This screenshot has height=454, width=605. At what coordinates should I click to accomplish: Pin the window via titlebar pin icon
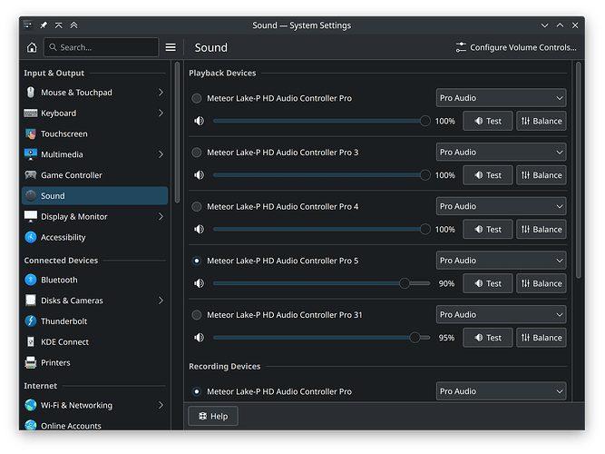point(44,25)
